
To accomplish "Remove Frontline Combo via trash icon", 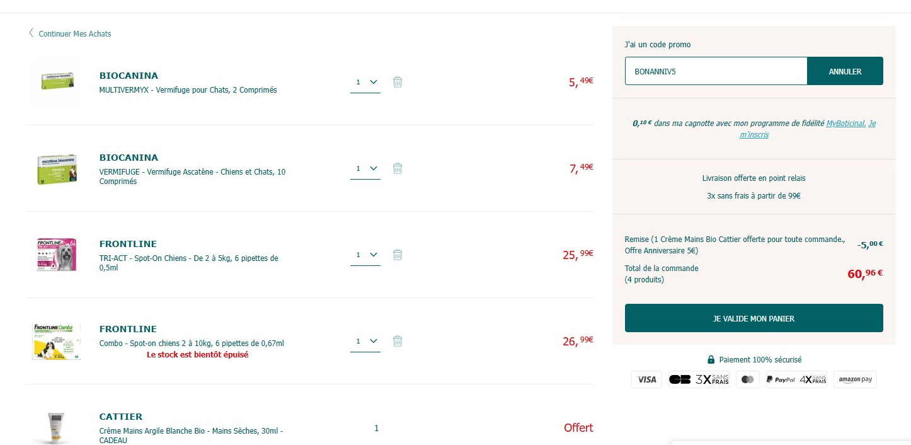I will click(398, 341).
